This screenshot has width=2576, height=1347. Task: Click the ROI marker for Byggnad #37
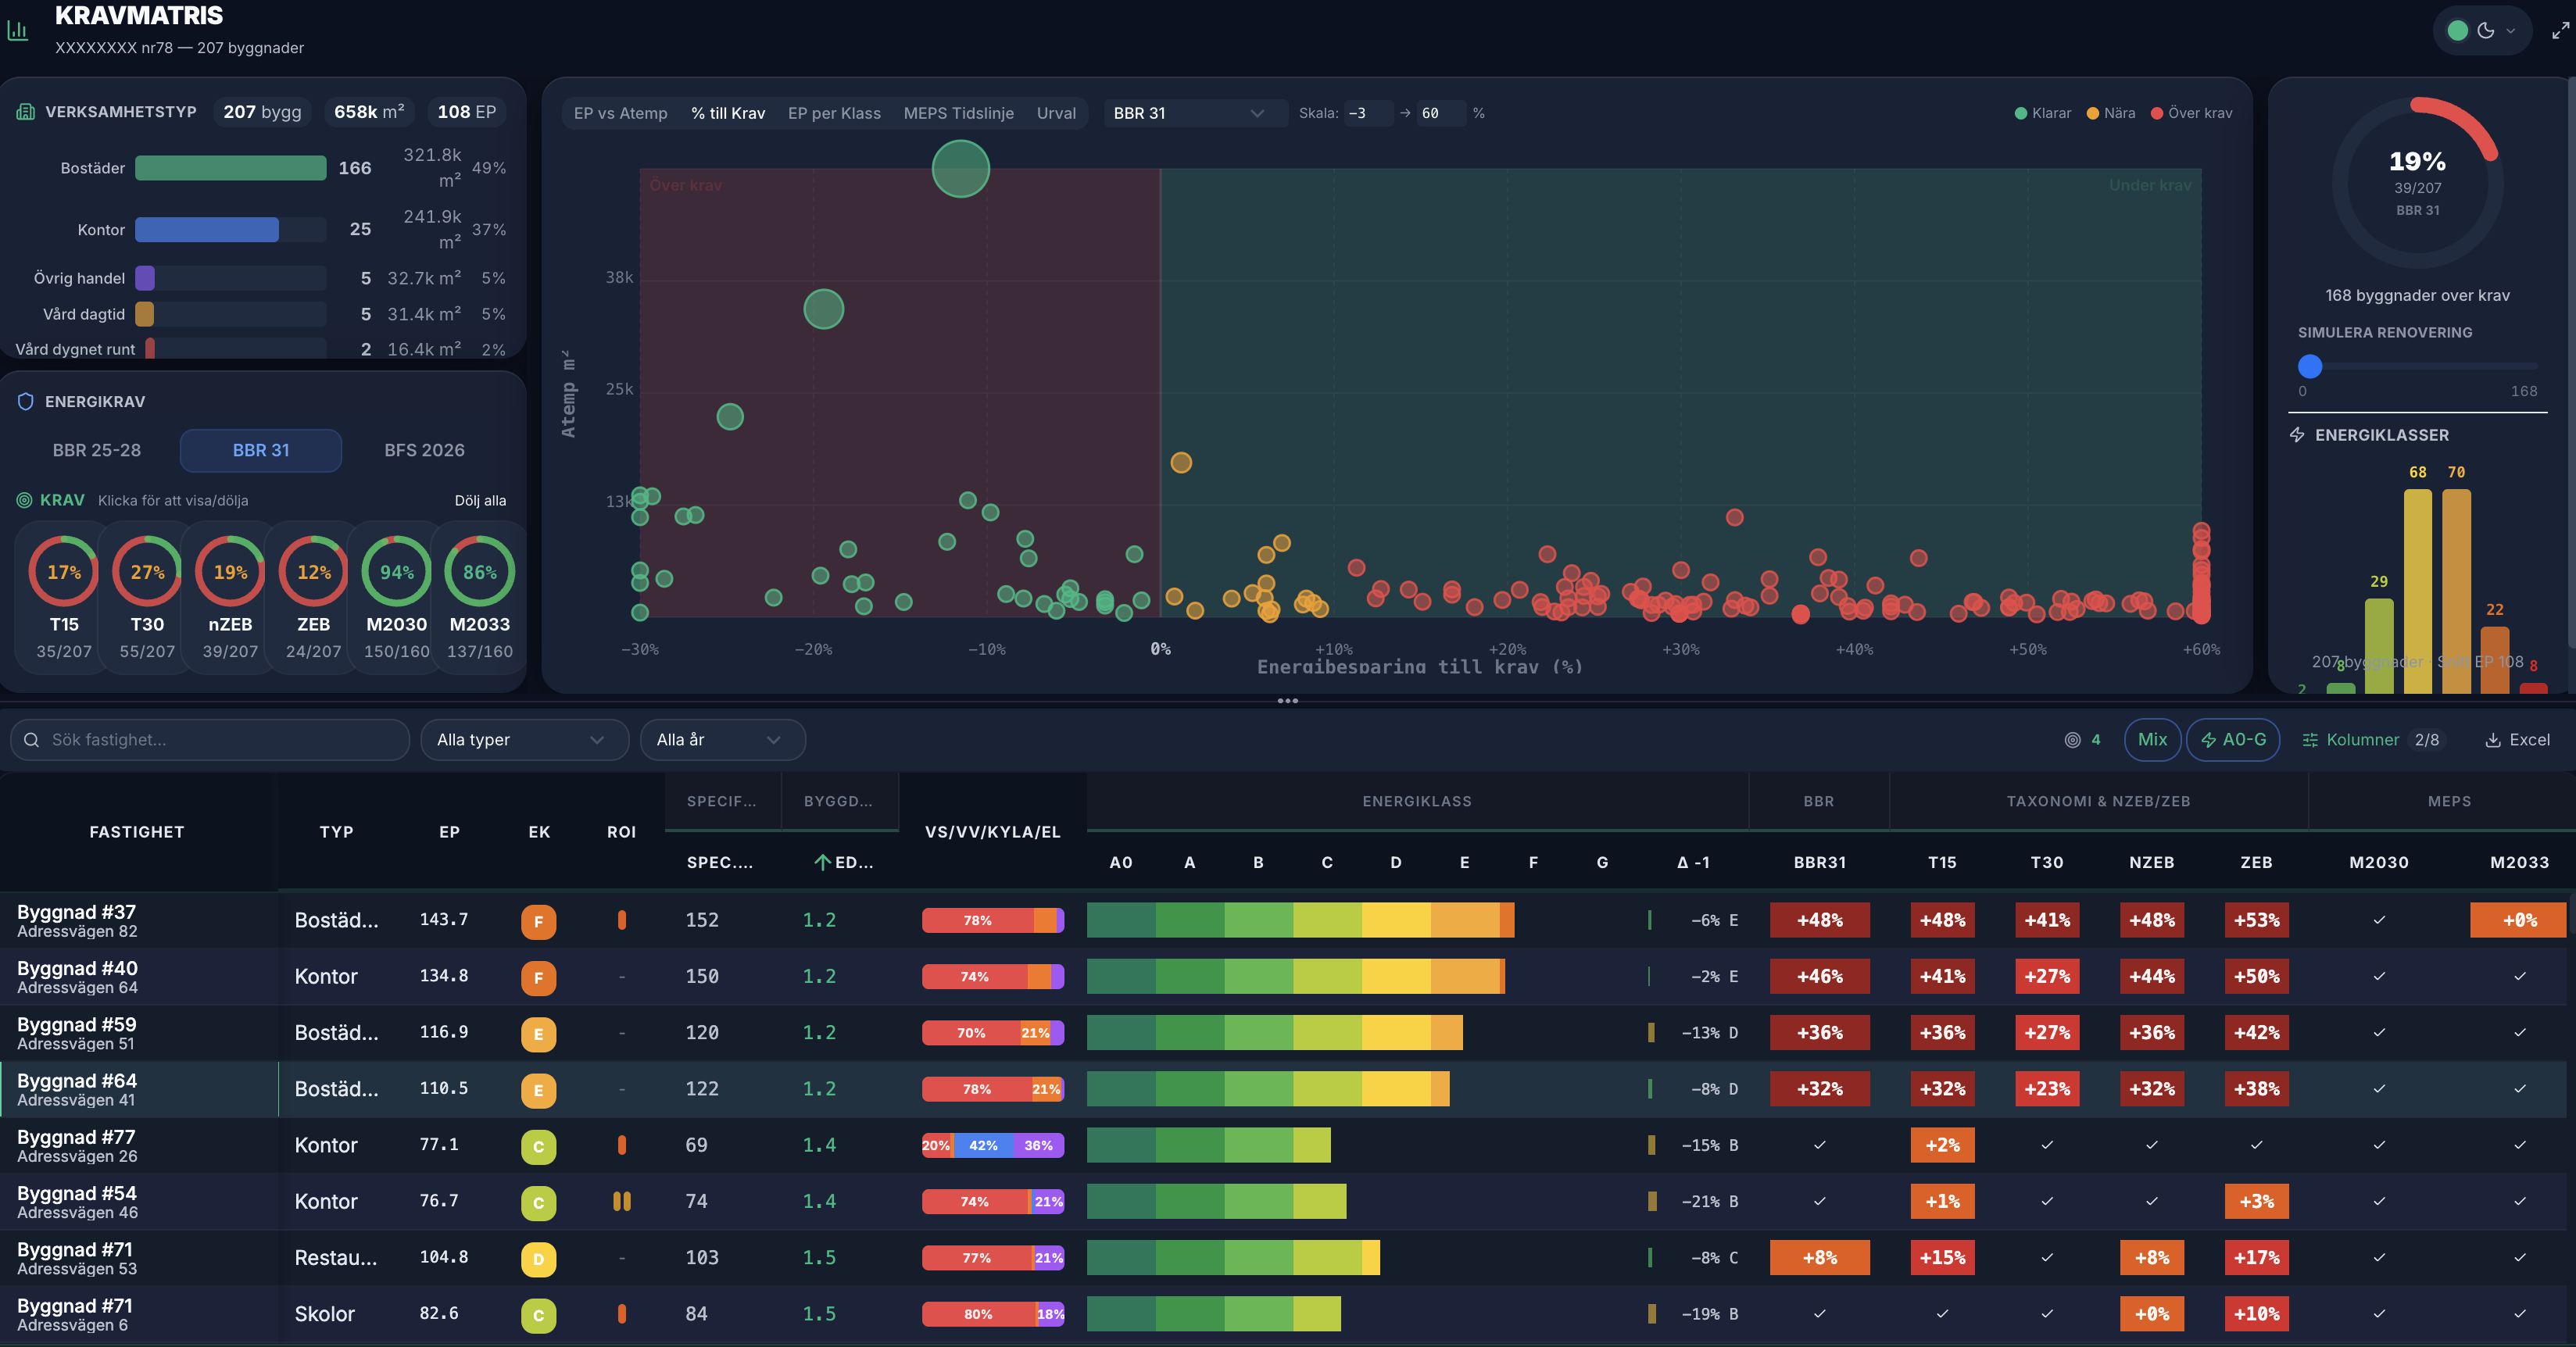pyautogui.click(x=622, y=920)
